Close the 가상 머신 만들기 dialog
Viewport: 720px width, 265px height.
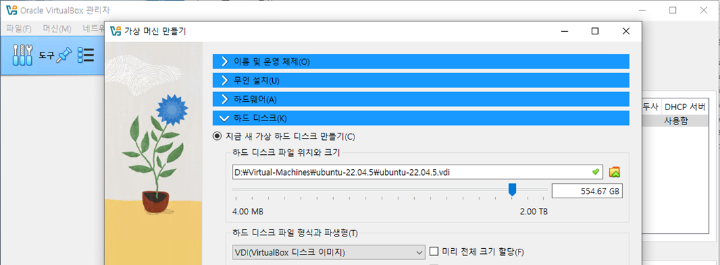point(625,31)
